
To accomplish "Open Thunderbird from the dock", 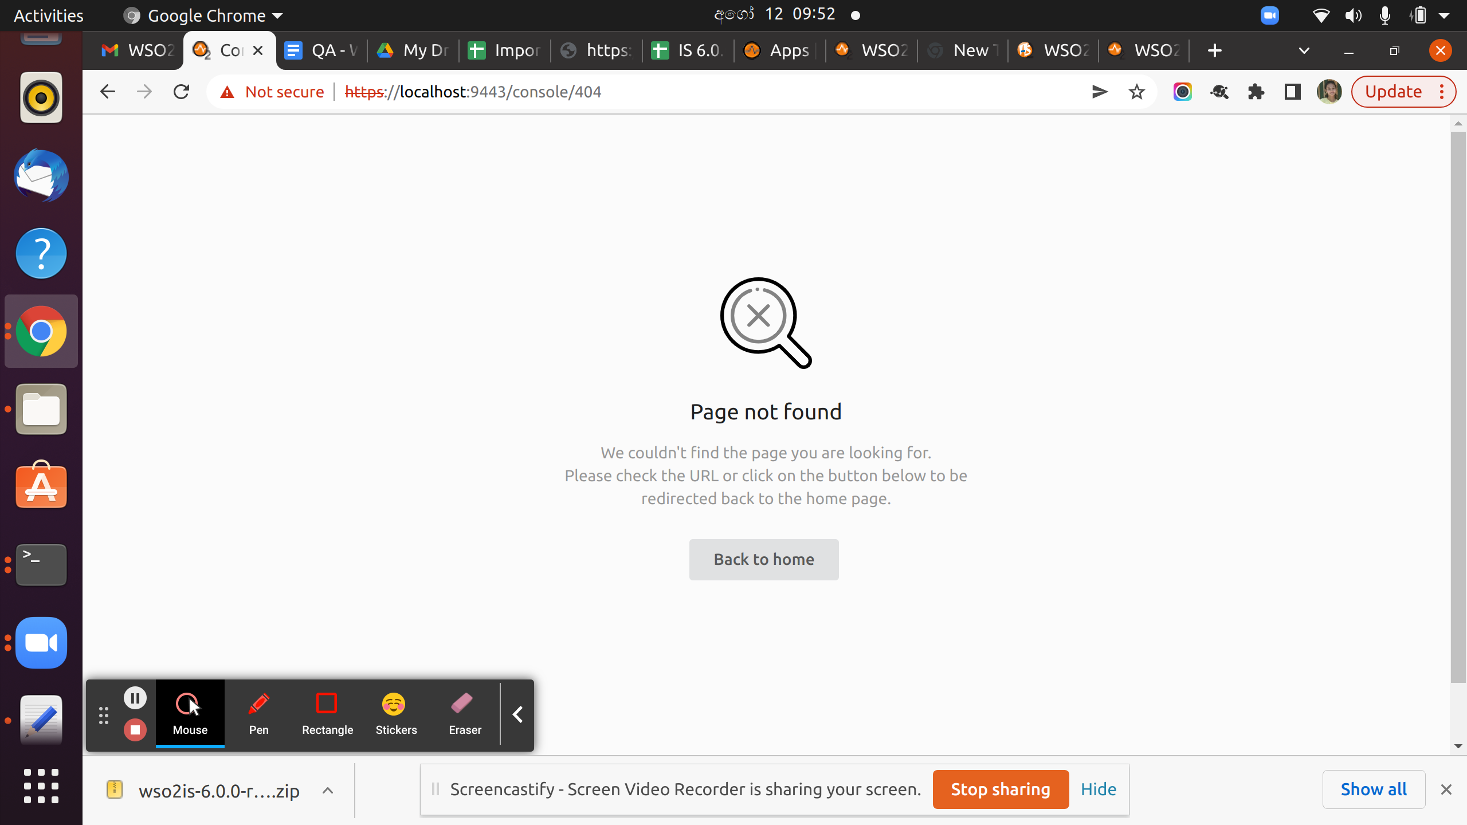I will [x=41, y=176].
